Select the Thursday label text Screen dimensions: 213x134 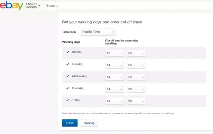pyautogui.click(x=78, y=88)
